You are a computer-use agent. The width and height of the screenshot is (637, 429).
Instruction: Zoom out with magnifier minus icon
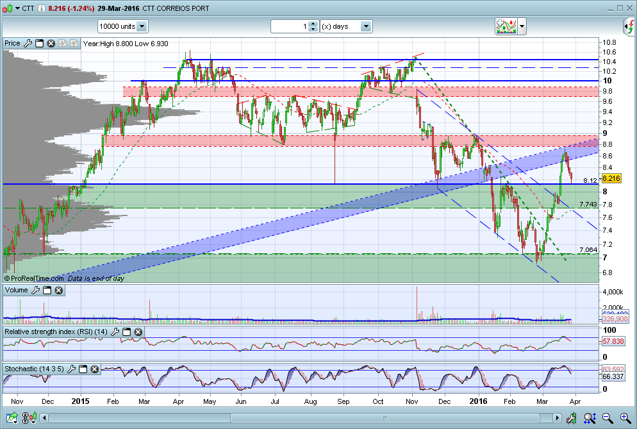606,418
